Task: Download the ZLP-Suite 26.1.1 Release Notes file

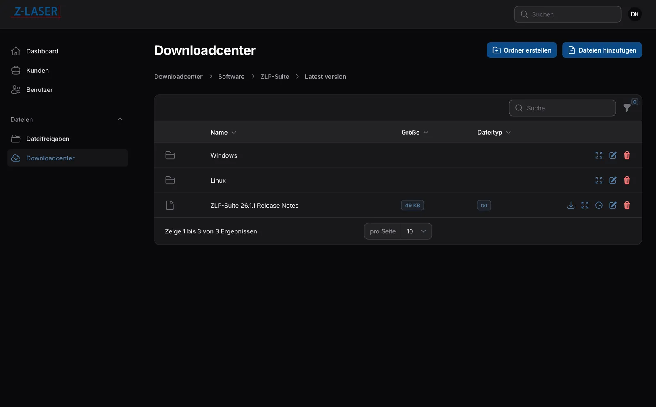Action: click(x=571, y=205)
